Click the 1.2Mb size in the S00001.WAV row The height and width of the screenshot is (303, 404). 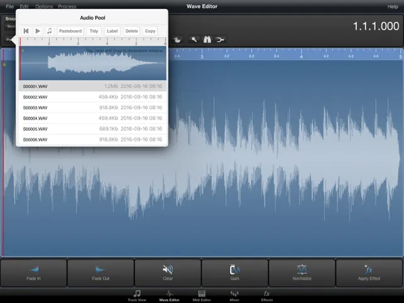point(111,86)
